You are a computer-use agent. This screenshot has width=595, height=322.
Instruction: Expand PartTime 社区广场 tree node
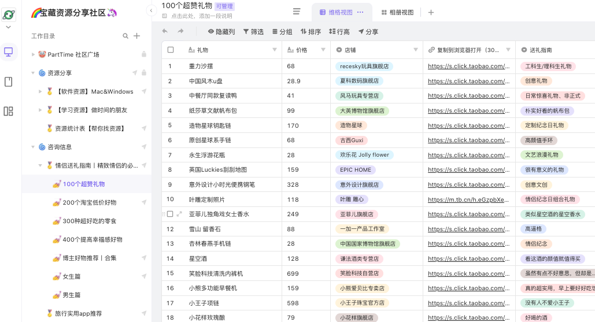33,54
